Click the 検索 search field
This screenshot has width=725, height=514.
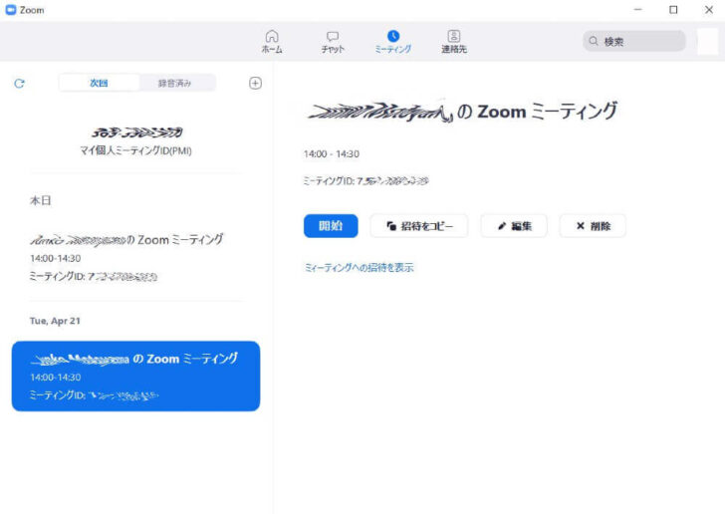(x=634, y=42)
